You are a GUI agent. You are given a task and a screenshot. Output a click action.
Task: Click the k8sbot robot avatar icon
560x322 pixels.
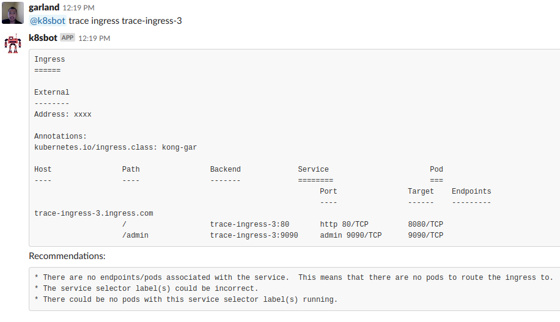[x=13, y=43]
